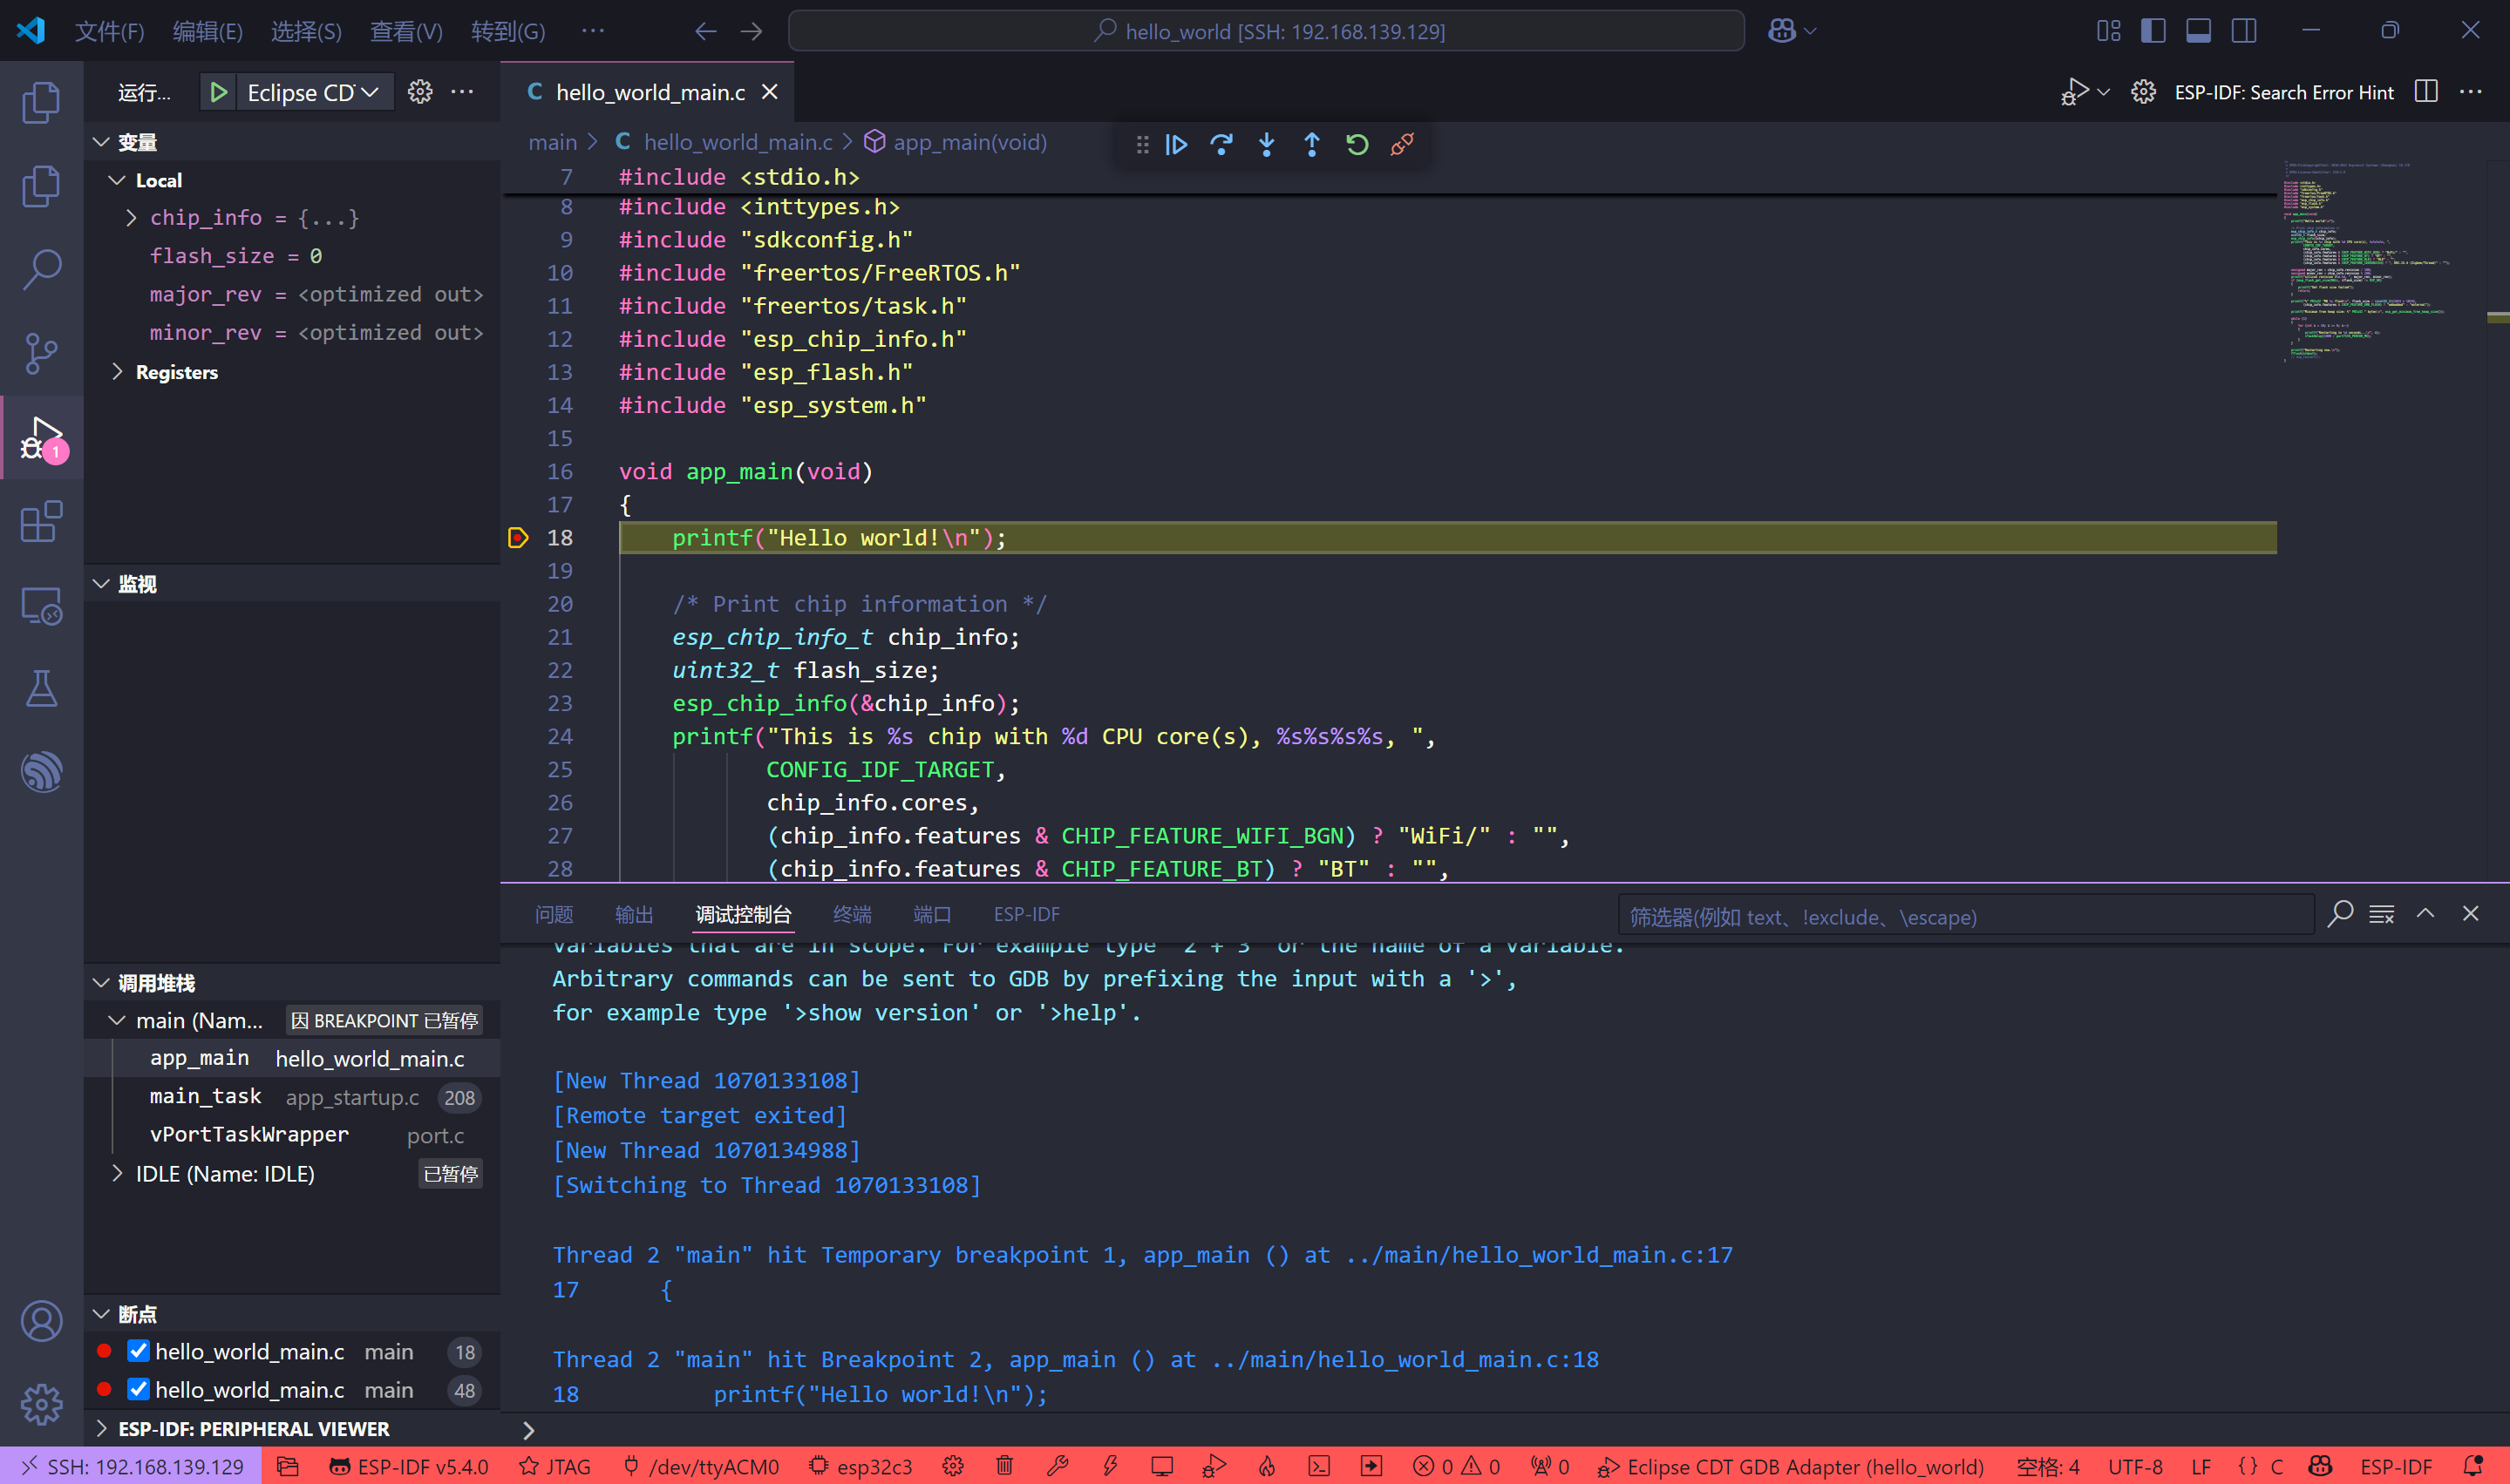This screenshot has height=1484, width=2510.
Task: Open ESP-IDF monitor via the screen icon
Action: [1160, 1466]
